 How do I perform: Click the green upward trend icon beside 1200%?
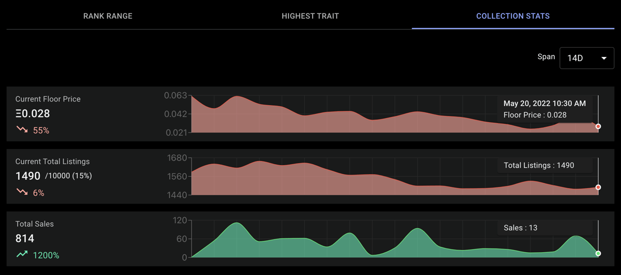point(22,254)
